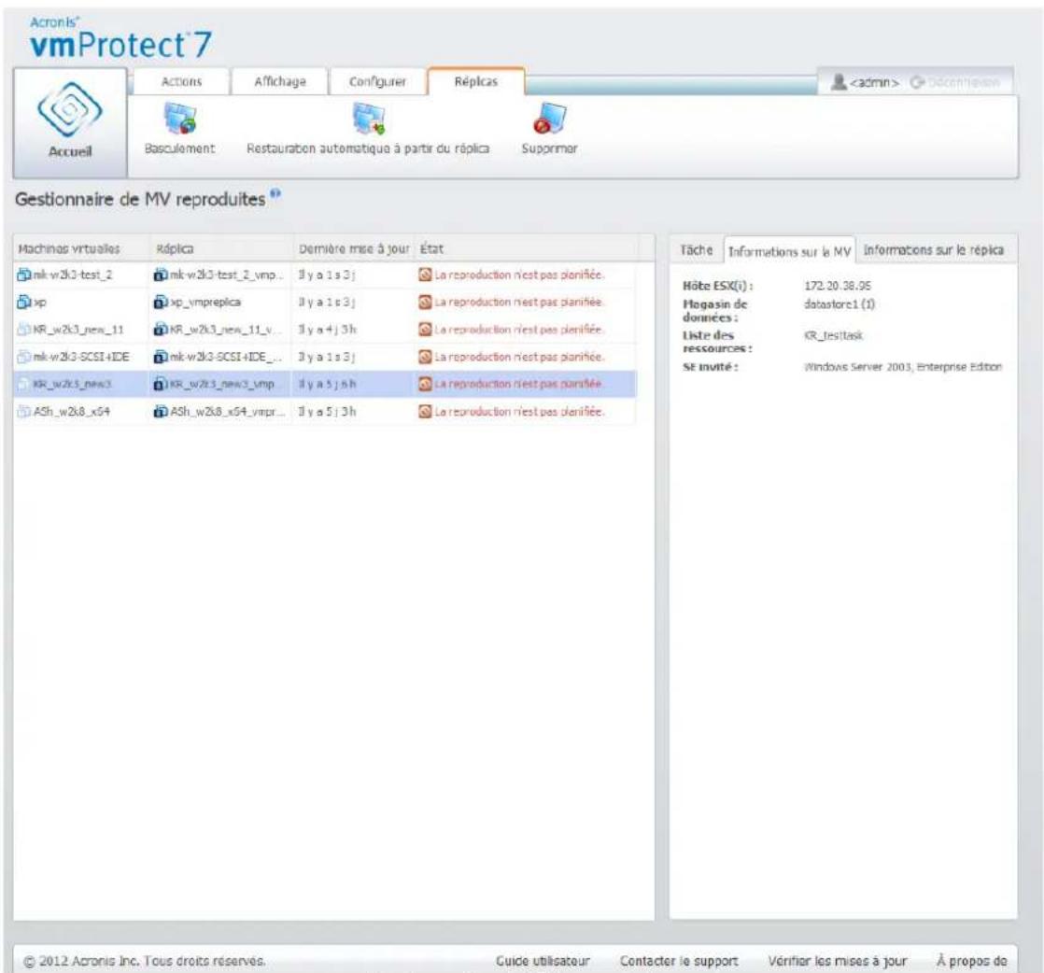Viewport: 1044px width, 973px height.
Task: Open the help icon next to Gestionnaire de MV reproduites
Action: pyautogui.click(x=275, y=194)
